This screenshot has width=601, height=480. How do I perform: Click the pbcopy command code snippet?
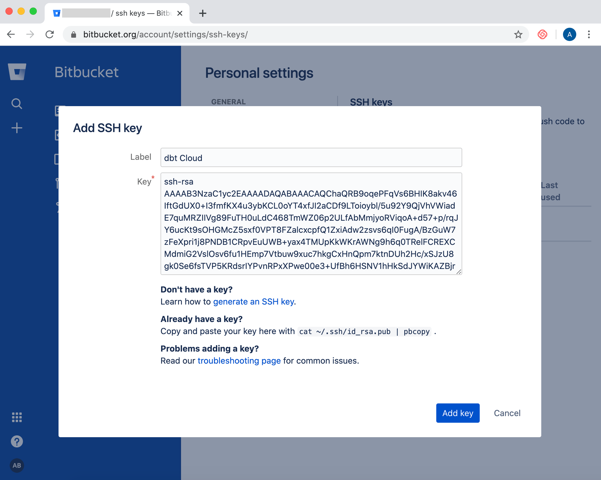pyautogui.click(x=364, y=331)
